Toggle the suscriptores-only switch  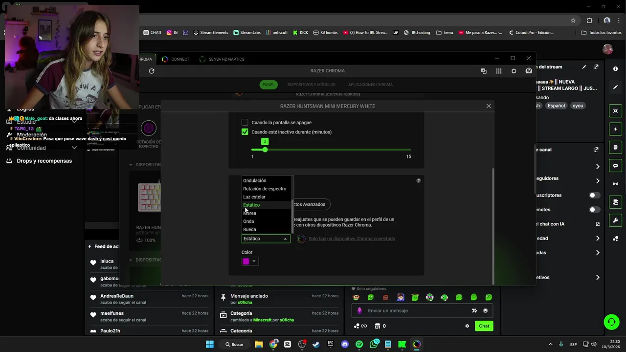pyautogui.click(x=594, y=195)
